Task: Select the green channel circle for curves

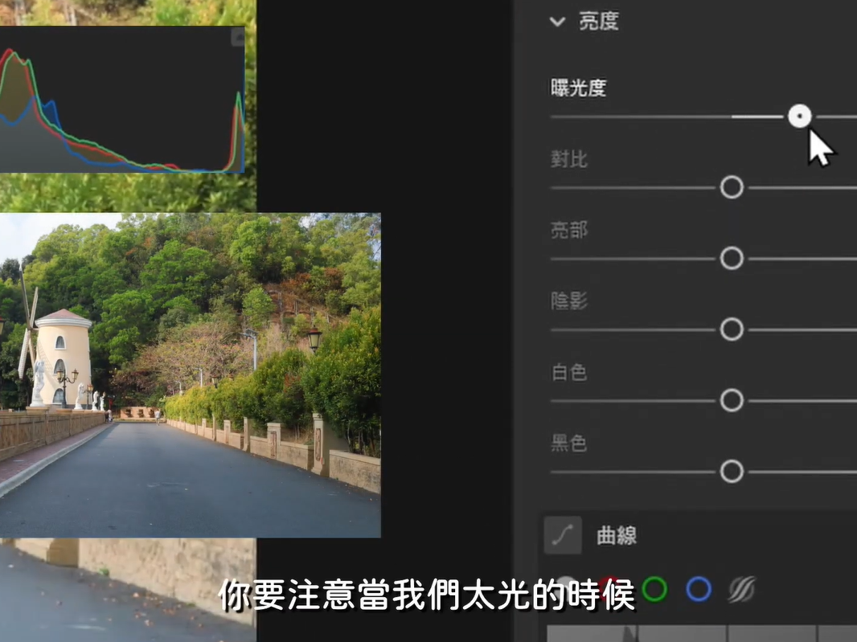Action: point(654,590)
